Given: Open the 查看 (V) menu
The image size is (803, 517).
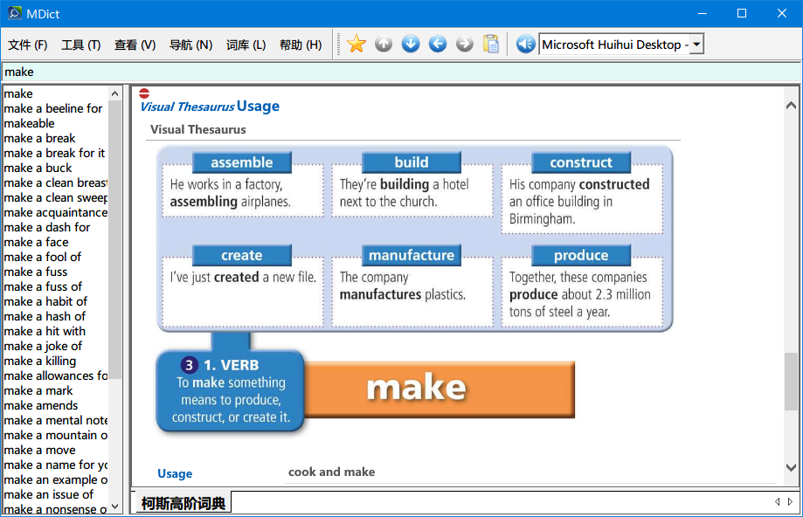Looking at the screenshot, I should (x=135, y=45).
